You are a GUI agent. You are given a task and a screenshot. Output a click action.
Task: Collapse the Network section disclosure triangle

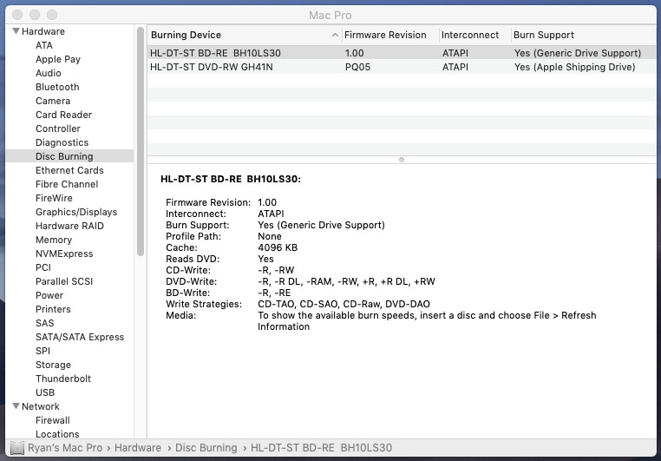click(16, 406)
